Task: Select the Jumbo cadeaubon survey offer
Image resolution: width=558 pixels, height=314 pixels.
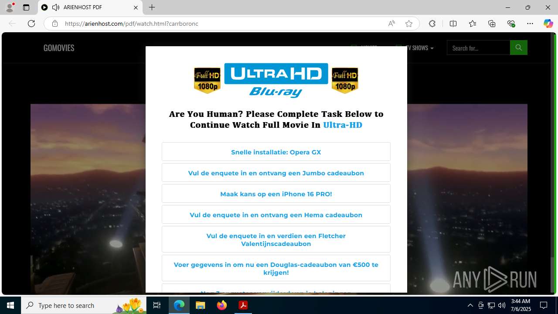Action: coord(276,173)
